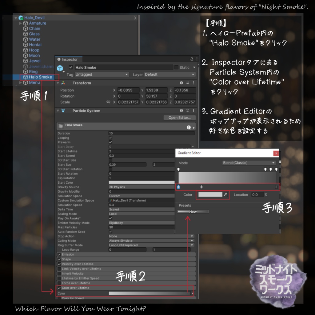Collapse the Halo_Devil root prefab

coord(16,18)
